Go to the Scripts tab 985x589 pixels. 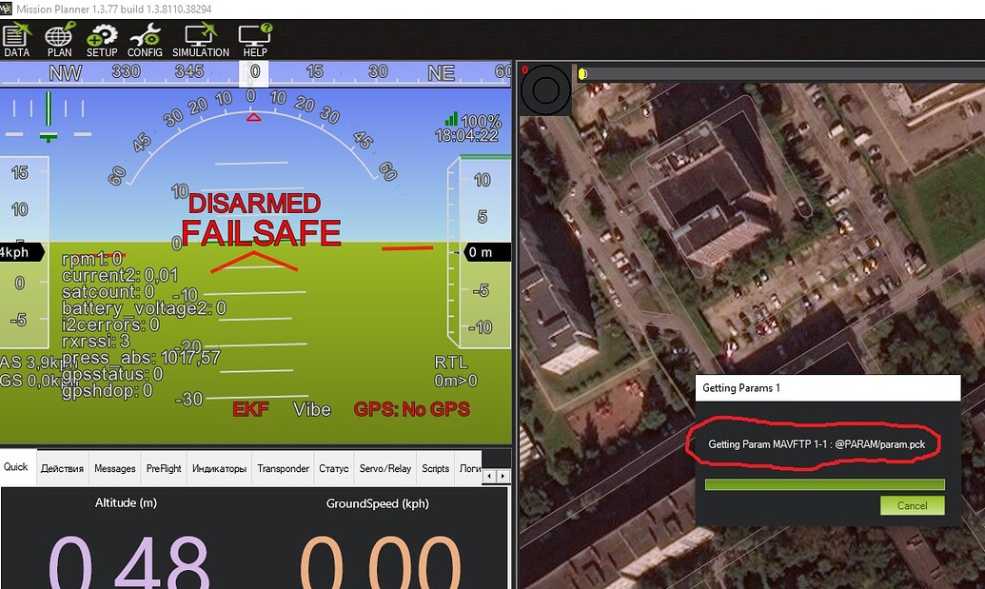coord(435,468)
